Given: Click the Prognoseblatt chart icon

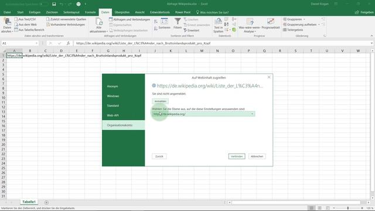Looking at the screenshot, I should click(x=271, y=22).
